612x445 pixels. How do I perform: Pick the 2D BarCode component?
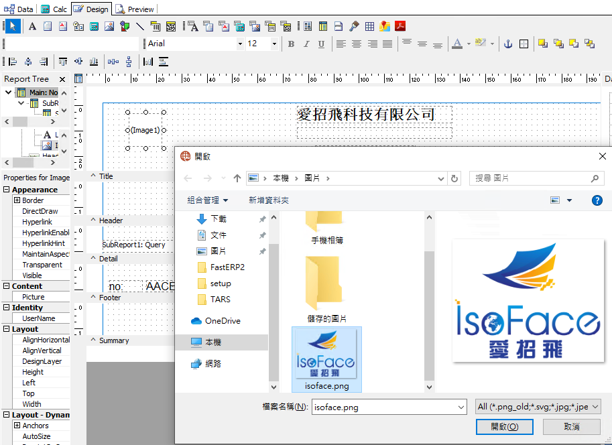[171, 26]
